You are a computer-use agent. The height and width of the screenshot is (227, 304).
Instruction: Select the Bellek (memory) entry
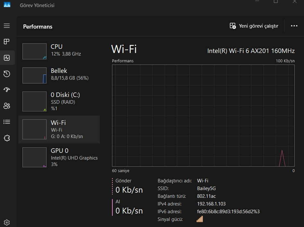point(59,75)
